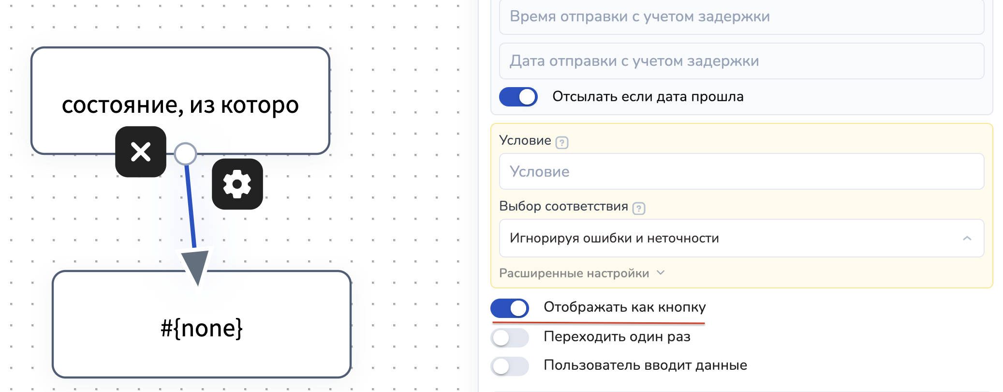Select the состояние, из которо block
Image resolution: width=1003 pixels, height=392 pixels.
click(180, 77)
